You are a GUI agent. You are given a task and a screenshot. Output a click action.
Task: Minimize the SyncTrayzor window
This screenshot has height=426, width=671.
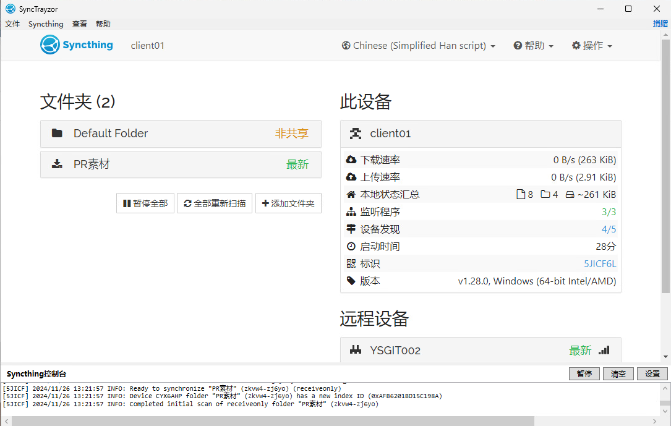600,9
